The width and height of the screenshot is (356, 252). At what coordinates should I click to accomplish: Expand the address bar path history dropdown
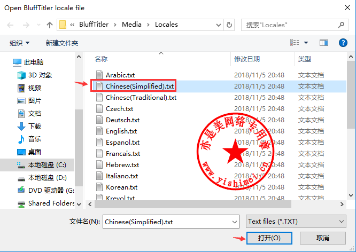[219, 25]
